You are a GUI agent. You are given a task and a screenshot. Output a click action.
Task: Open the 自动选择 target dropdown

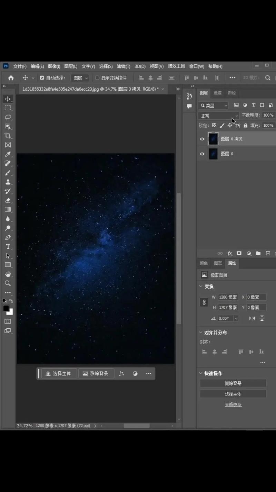click(80, 78)
